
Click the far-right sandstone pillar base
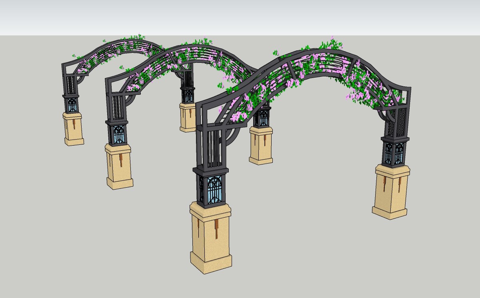[x=391, y=192]
